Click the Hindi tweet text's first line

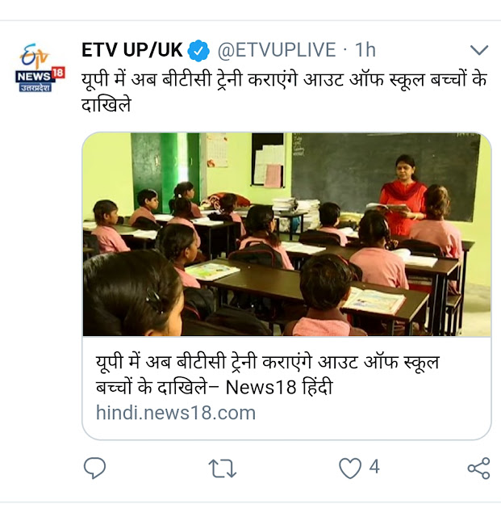tap(284, 79)
